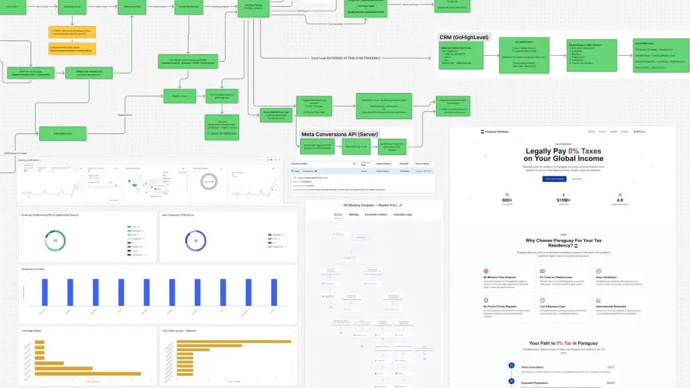Select the CRM (GoHighLevel) section label

click(x=464, y=38)
